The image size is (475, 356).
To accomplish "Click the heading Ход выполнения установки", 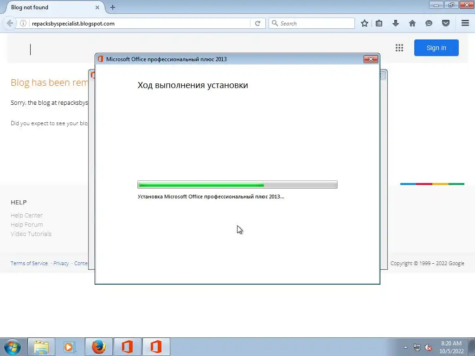I will pyautogui.click(x=193, y=85).
